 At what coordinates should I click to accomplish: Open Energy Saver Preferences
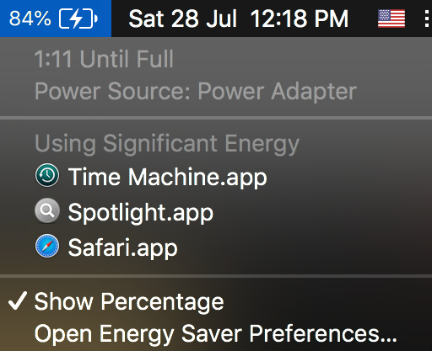216,333
